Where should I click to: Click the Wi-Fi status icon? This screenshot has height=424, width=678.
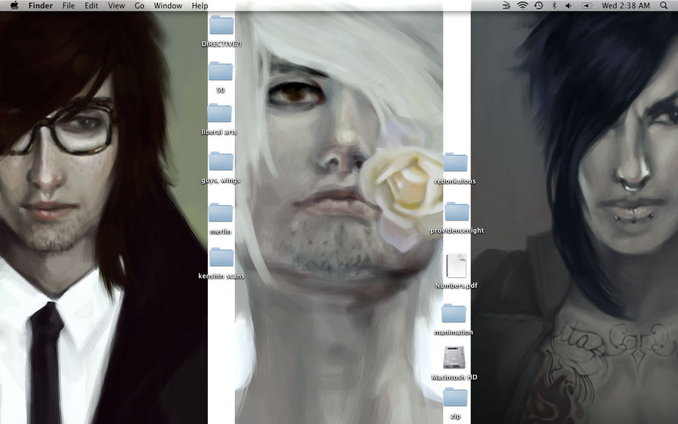pyautogui.click(x=522, y=5)
